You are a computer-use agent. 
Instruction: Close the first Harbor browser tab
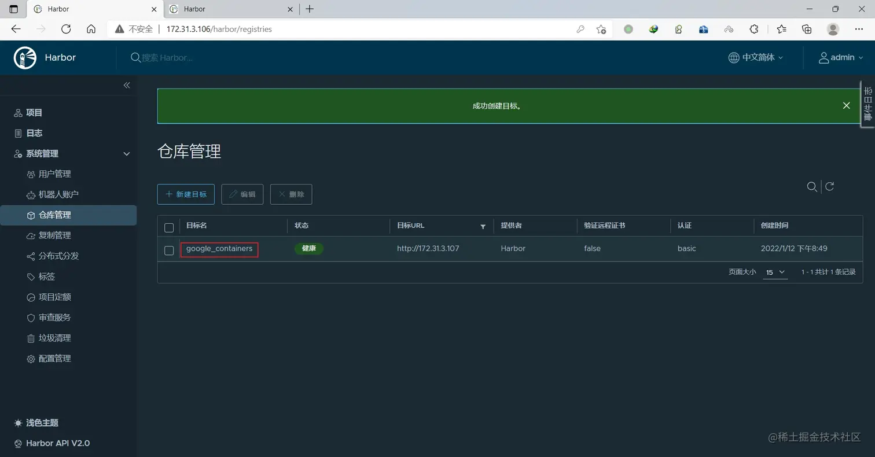[154, 9]
